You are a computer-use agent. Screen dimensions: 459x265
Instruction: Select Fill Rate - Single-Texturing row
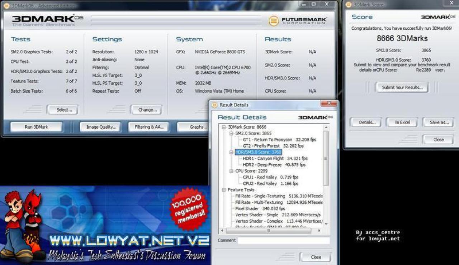tap(279, 196)
